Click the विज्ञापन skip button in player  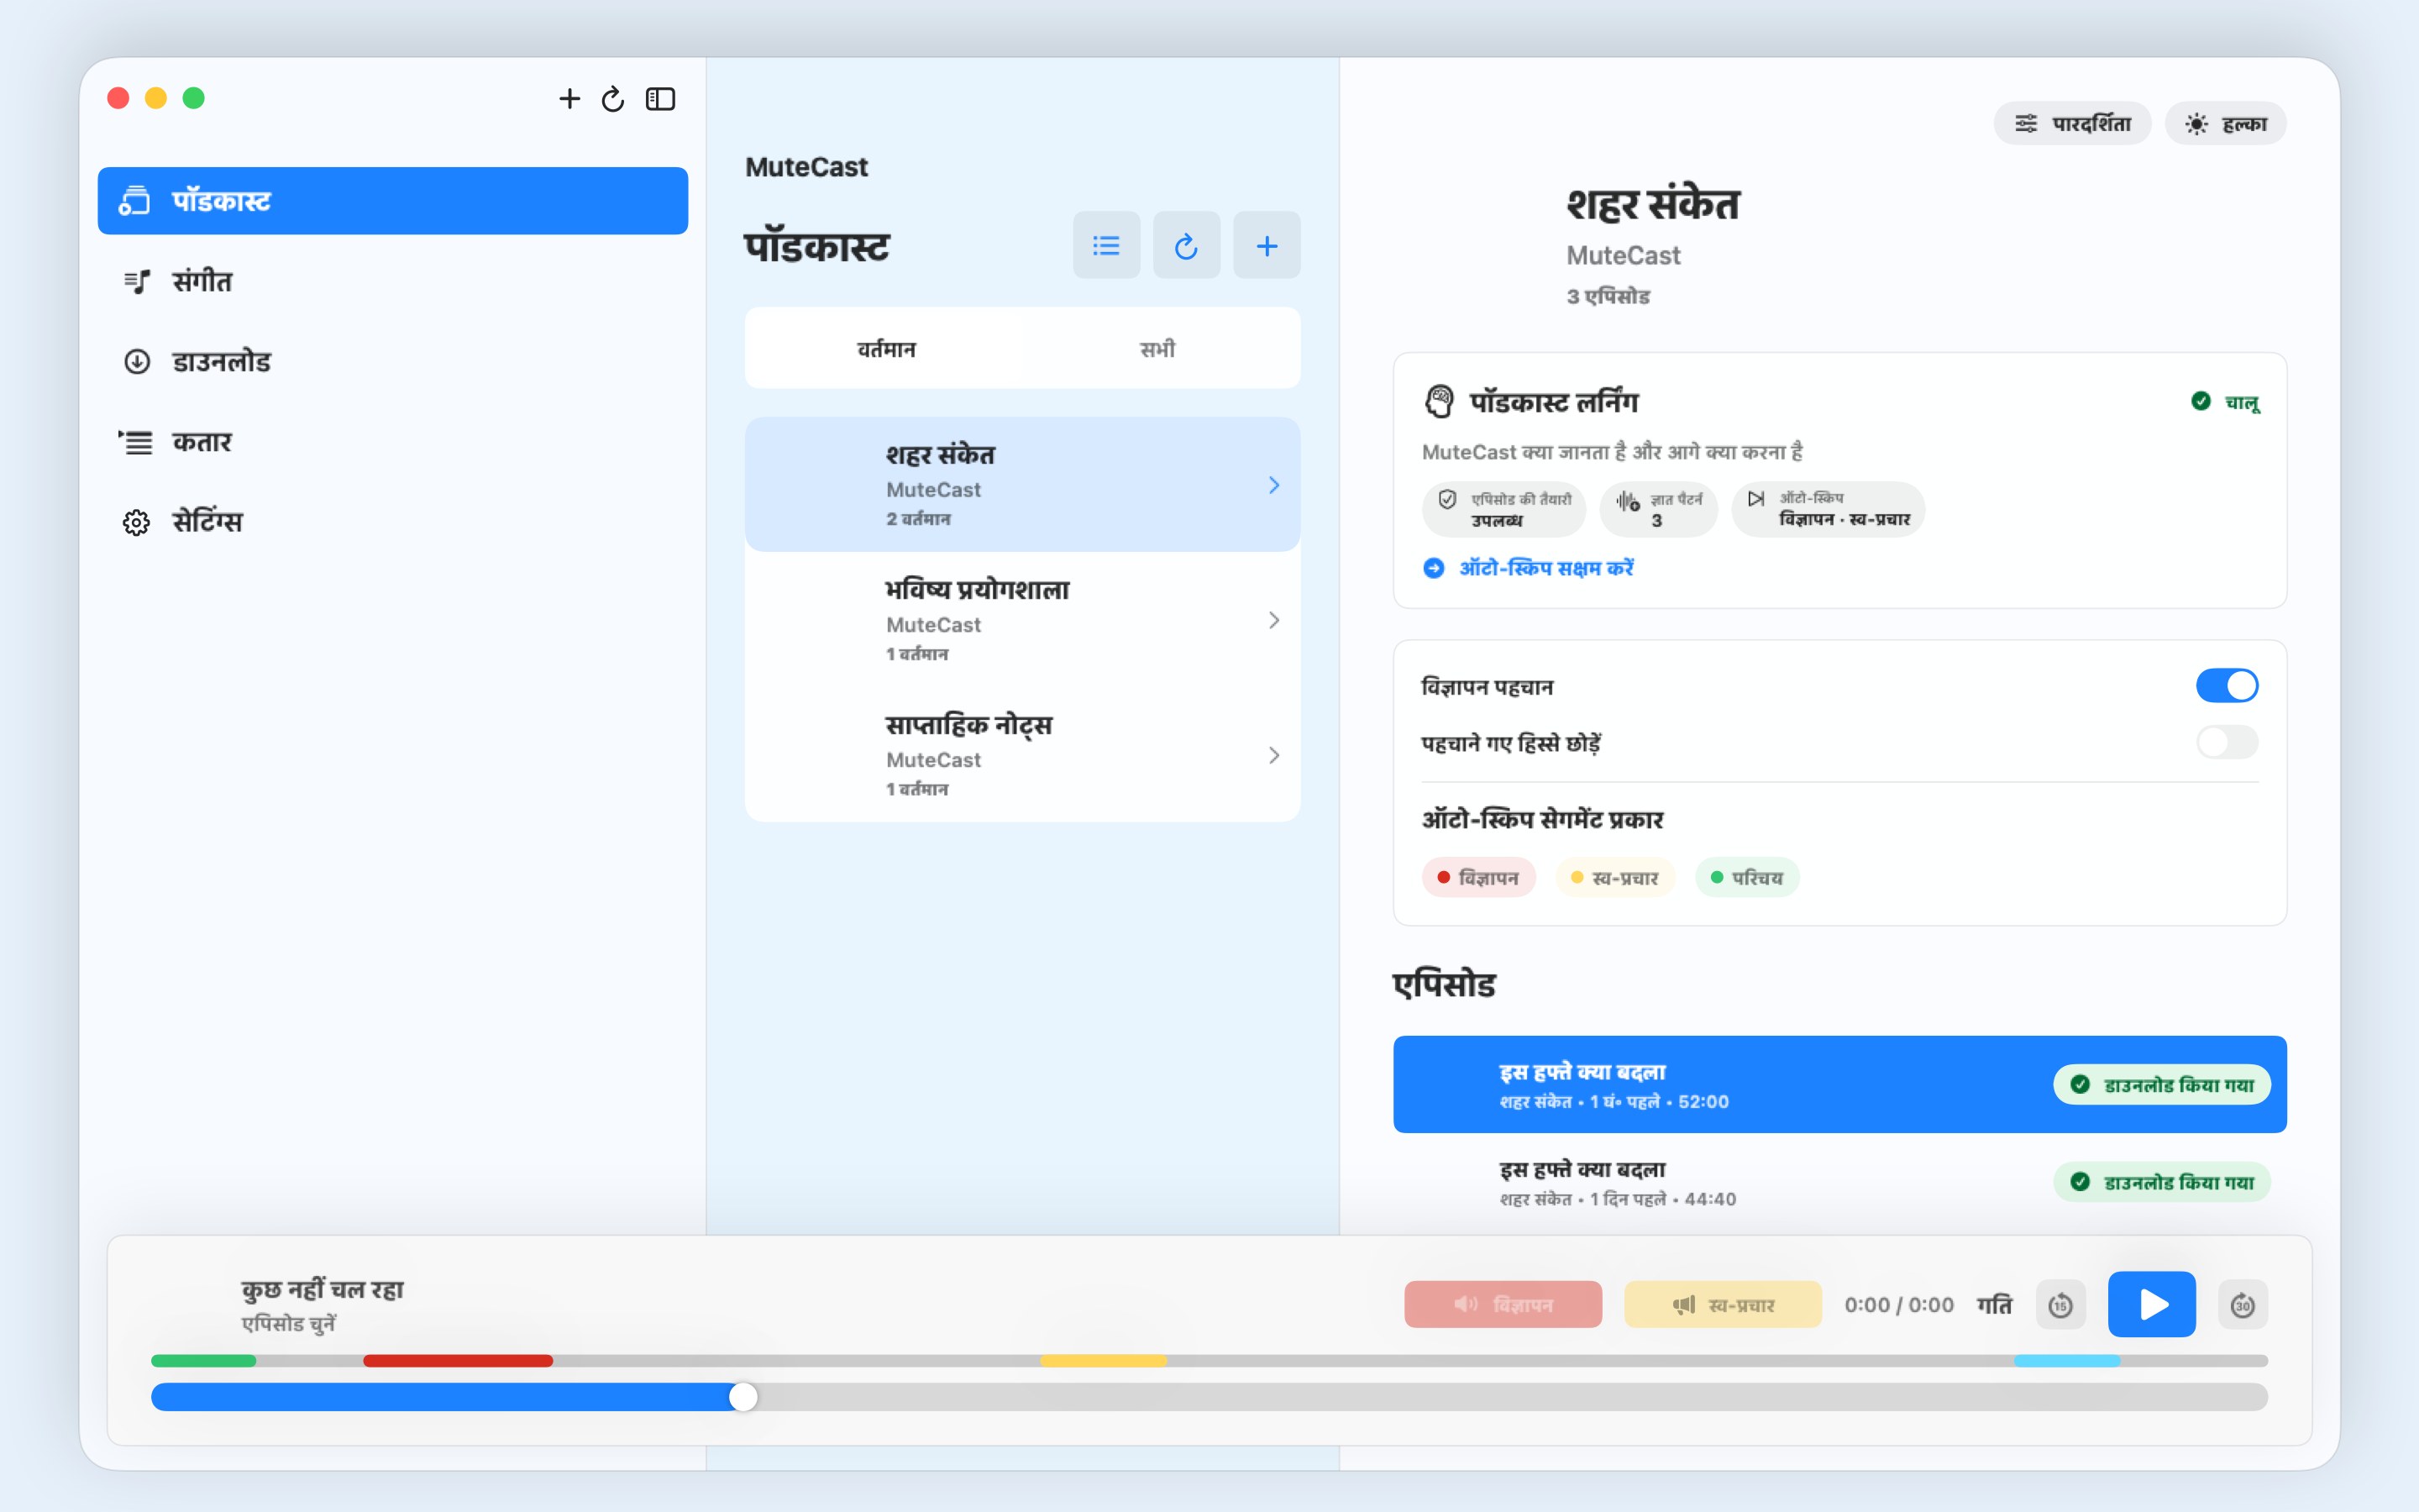click(1503, 1304)
